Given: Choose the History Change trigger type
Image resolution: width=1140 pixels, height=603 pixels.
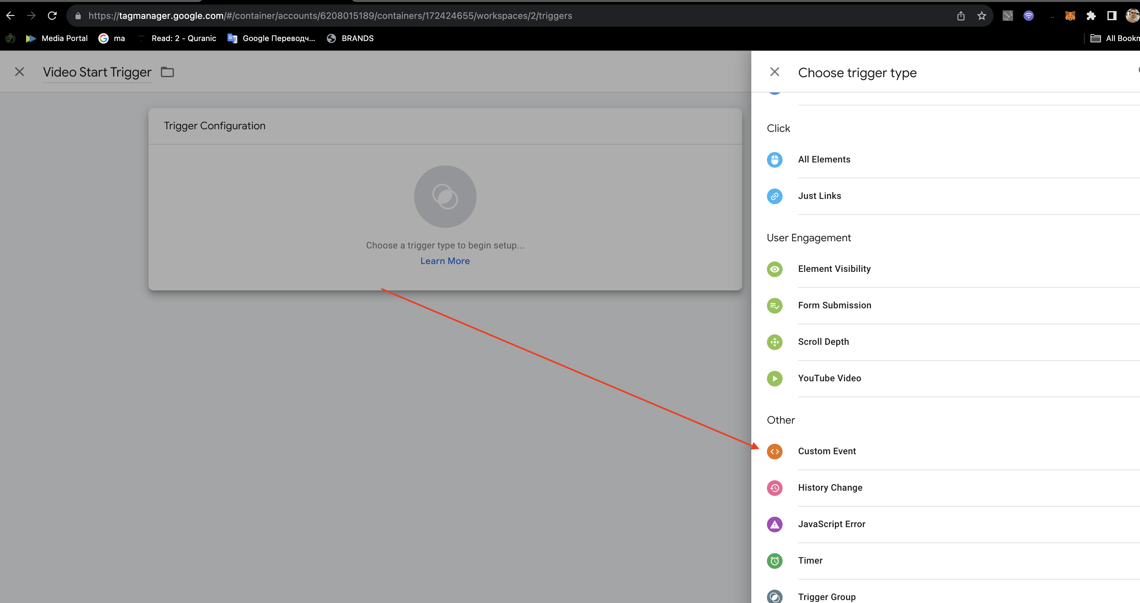Looking at the screenshot, I should point(953,488).
